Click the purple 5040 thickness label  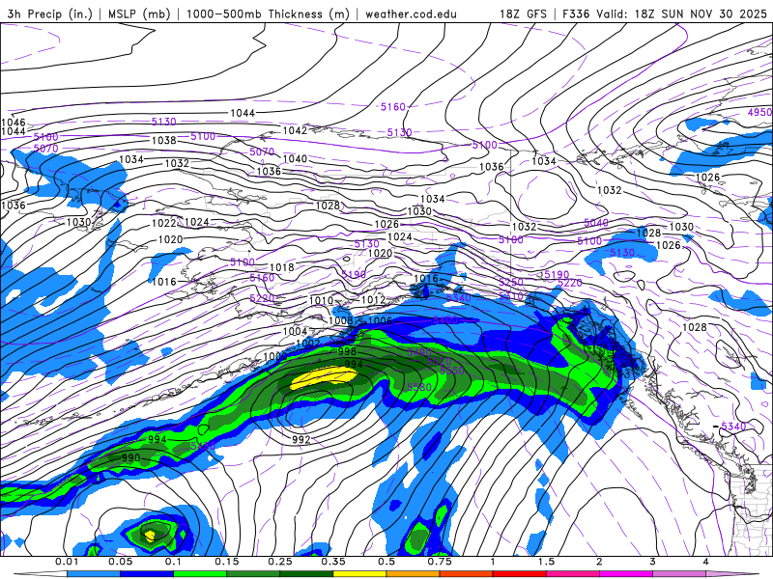(596, 223)
